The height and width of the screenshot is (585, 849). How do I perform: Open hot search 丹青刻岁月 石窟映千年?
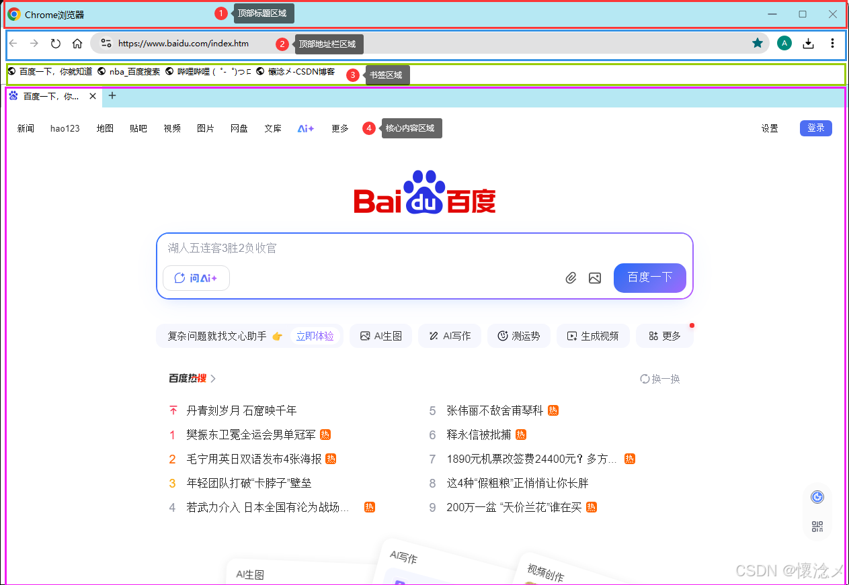(241, 410)
